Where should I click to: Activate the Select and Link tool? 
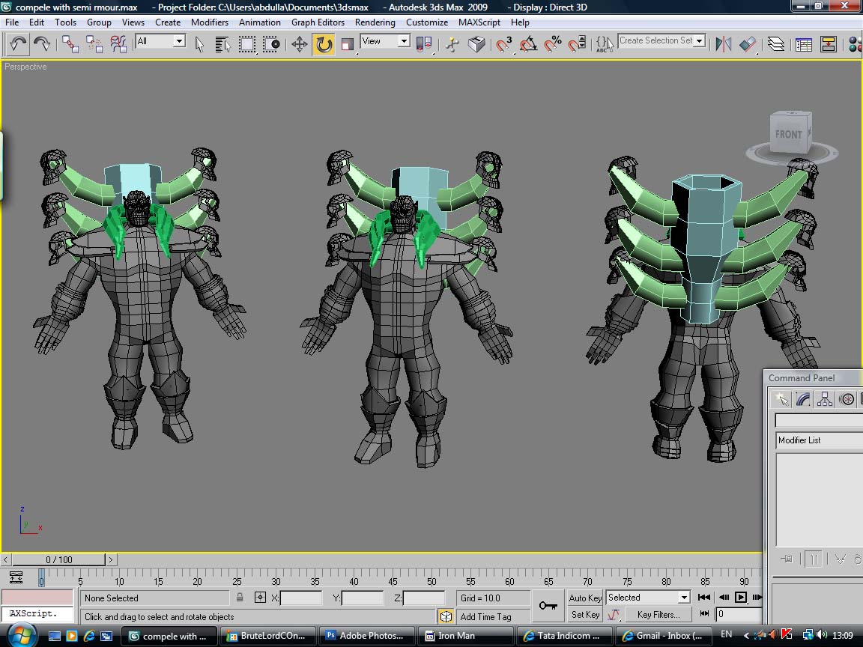click(x=70, y=43)
